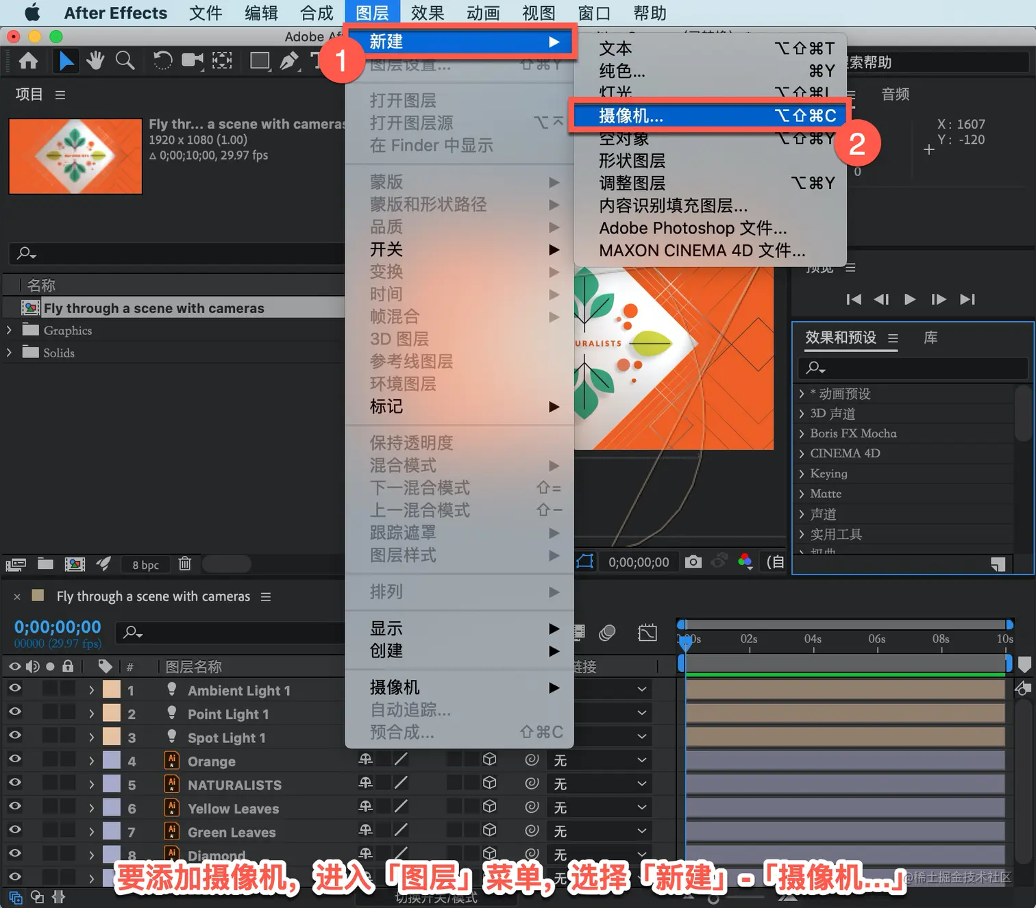The width and height of the screenshot is (1036, 908).
Task: Choose 调整图层 in the submenu
Action: [711, 184]
